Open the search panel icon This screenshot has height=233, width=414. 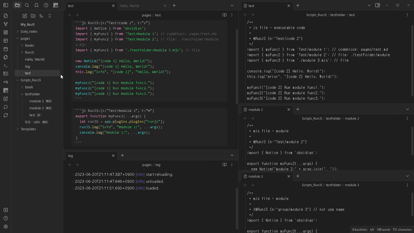(x=27, y=5)
